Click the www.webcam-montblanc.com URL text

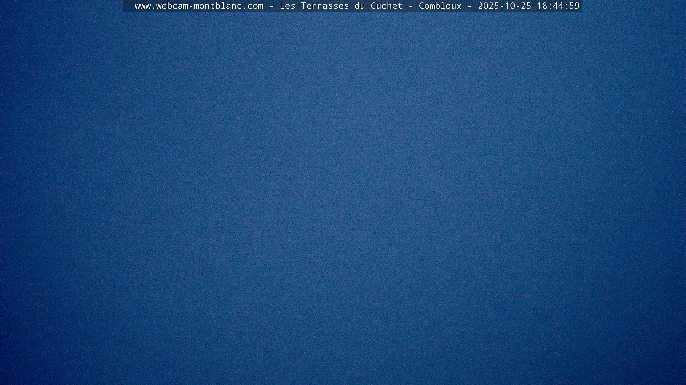[199, 6]
